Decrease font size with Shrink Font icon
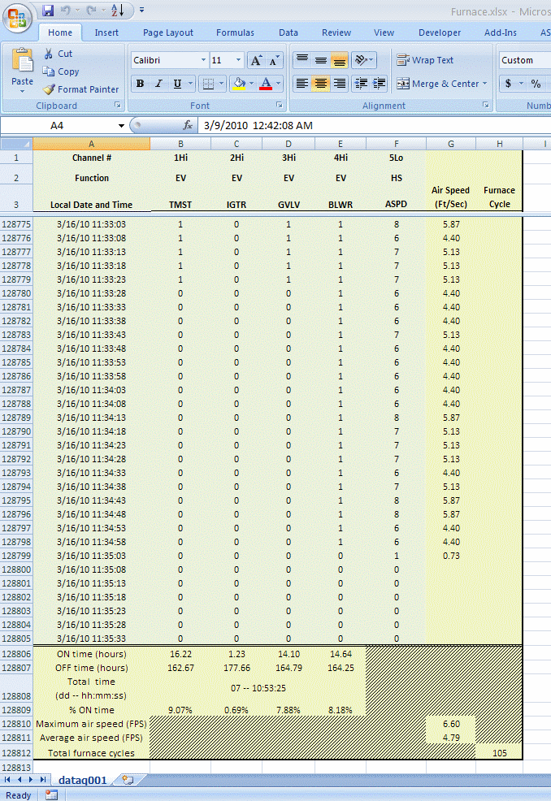 (x=273, y=61)
